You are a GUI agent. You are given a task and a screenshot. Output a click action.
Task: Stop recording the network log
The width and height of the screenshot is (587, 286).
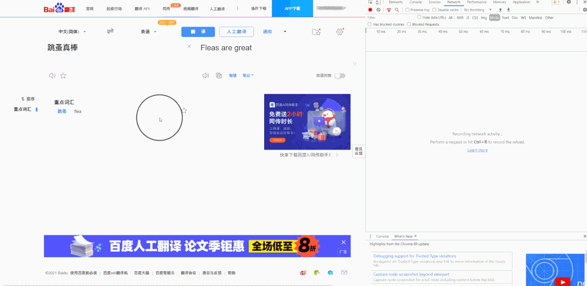pyautogui.click(x=370, y=10)
